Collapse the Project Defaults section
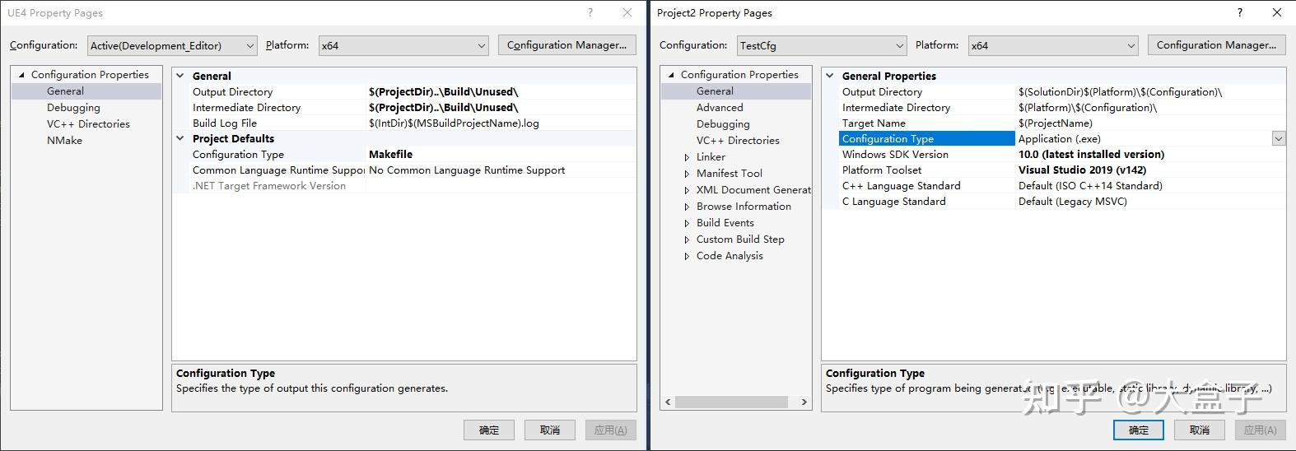 [180, 138]
